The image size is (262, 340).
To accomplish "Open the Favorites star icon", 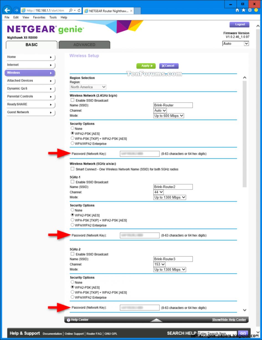I will pyautogui.click(x=243, y=10).
